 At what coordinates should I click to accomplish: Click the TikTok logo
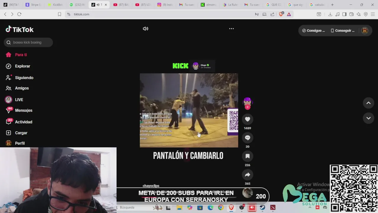tap(19, 29)
